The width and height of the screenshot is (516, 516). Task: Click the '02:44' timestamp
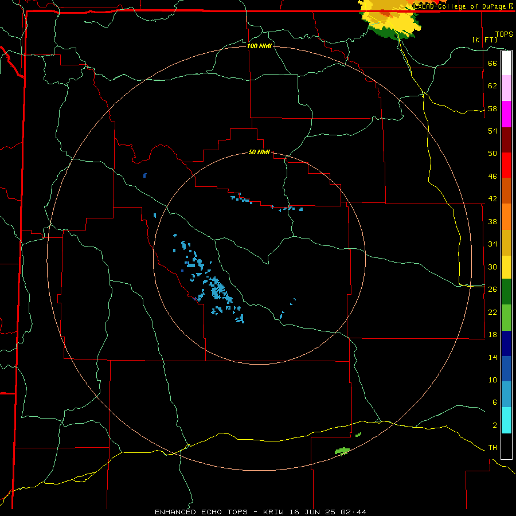[x=353, y=512]
